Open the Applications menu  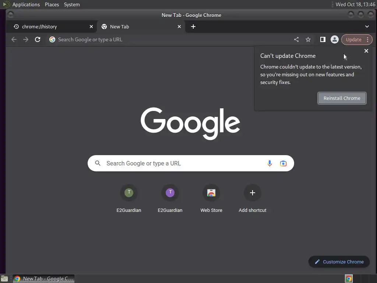click(x=26, y=4)
